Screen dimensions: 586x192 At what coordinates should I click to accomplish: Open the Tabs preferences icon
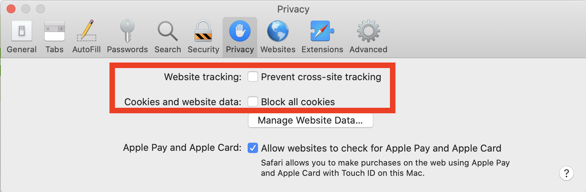tap(55, 31)
